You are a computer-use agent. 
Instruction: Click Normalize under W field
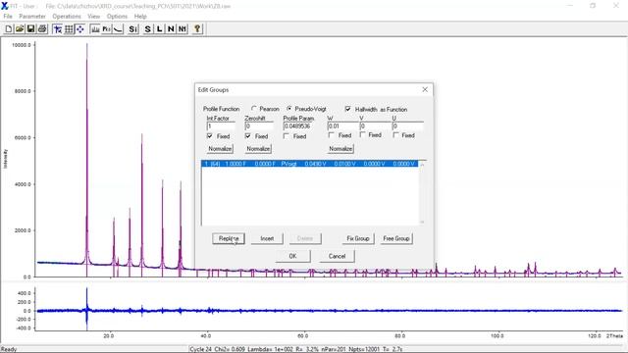coord(340,148)
